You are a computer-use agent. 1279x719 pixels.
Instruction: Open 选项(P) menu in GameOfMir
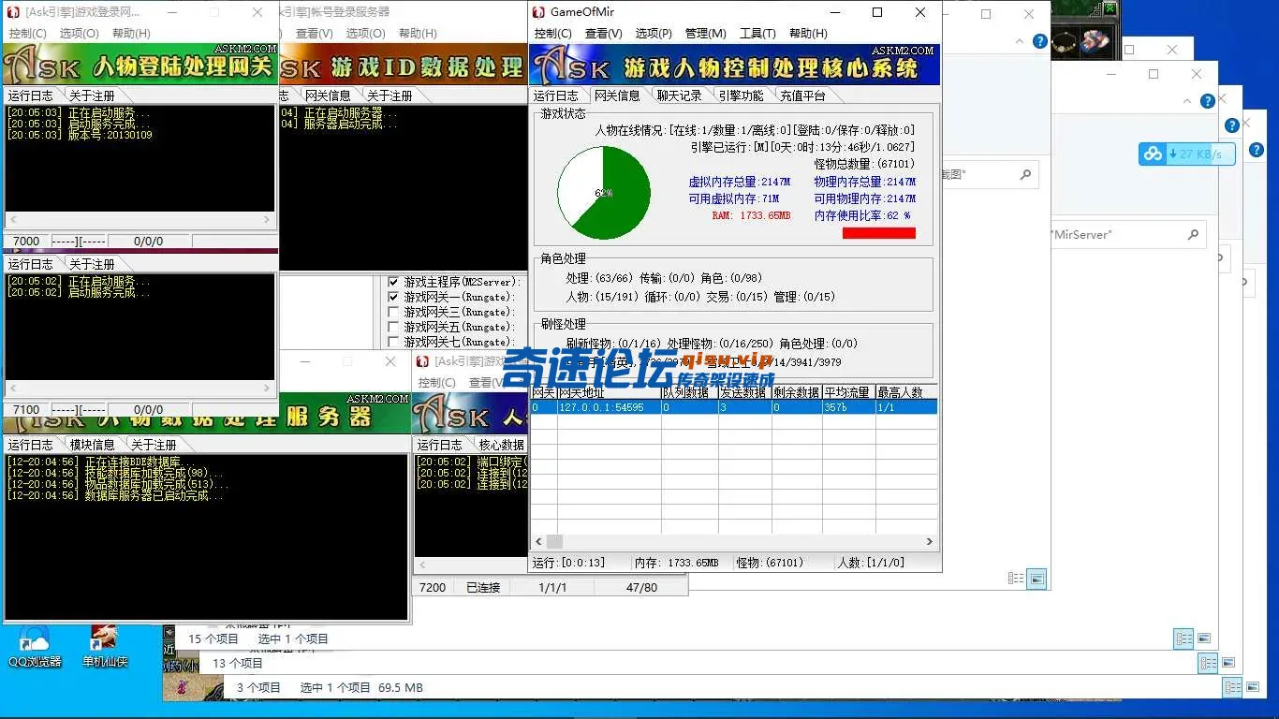[x=654, y=33]
